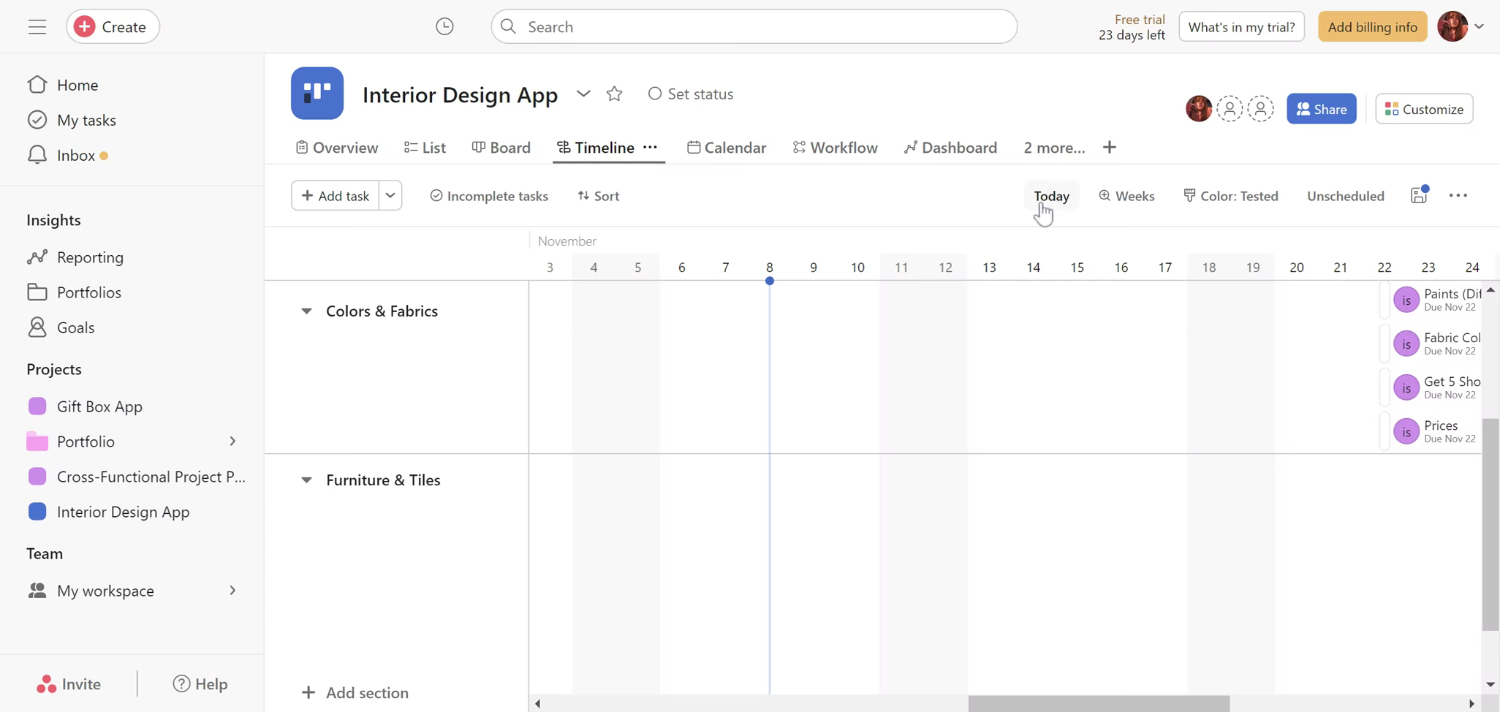Image resolution: width=1500 pixels, height=712 pixels.
Task: Collapse Furniture & Tiles section
Action: [x=306, y=480]
